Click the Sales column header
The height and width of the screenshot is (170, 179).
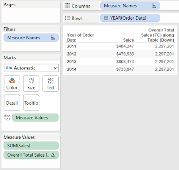(128, 40)
